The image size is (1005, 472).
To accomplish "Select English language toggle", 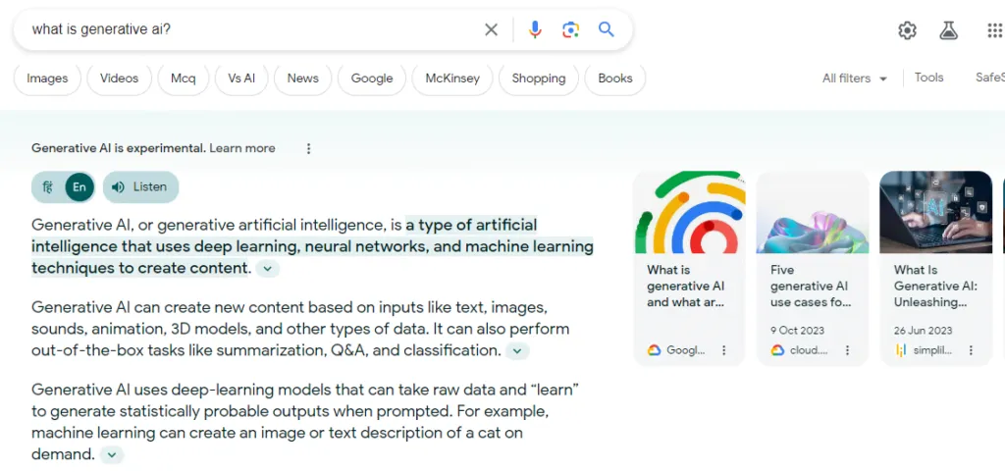I will pos(79,187).
